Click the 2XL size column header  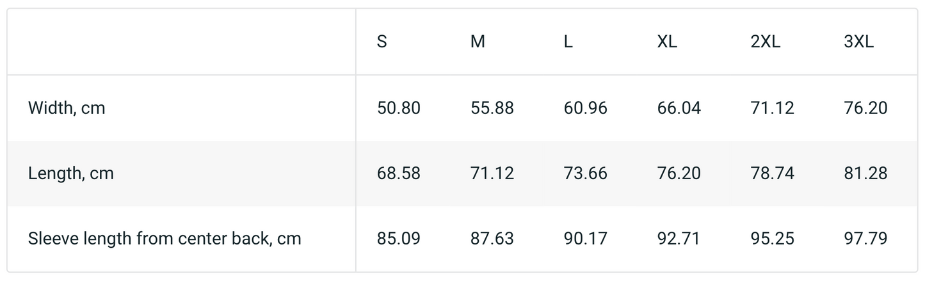point(766,42)
